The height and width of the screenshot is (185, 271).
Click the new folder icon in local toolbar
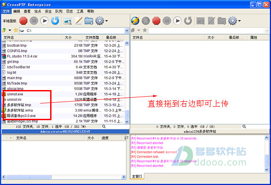[89, 21]
